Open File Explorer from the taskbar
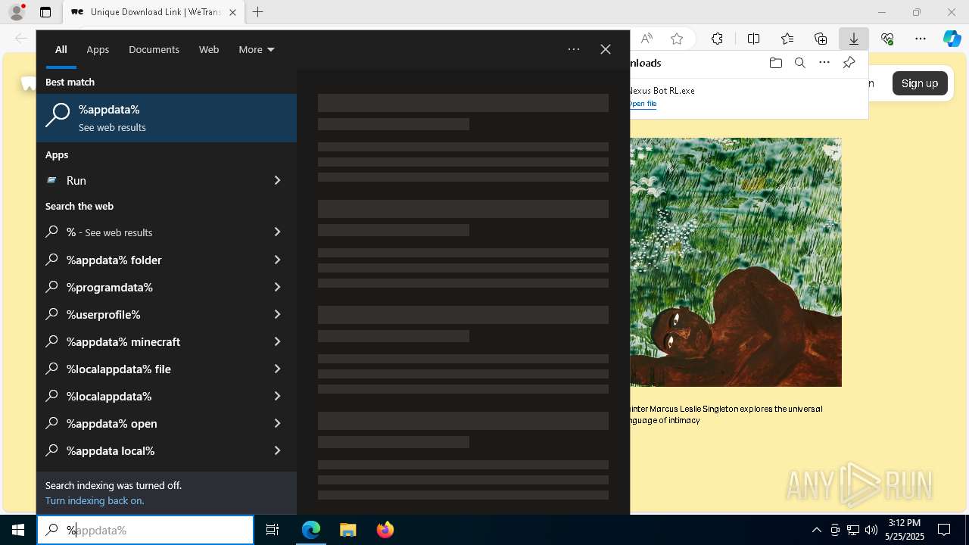This screenshot has height=545, width=969. point(347,530)
